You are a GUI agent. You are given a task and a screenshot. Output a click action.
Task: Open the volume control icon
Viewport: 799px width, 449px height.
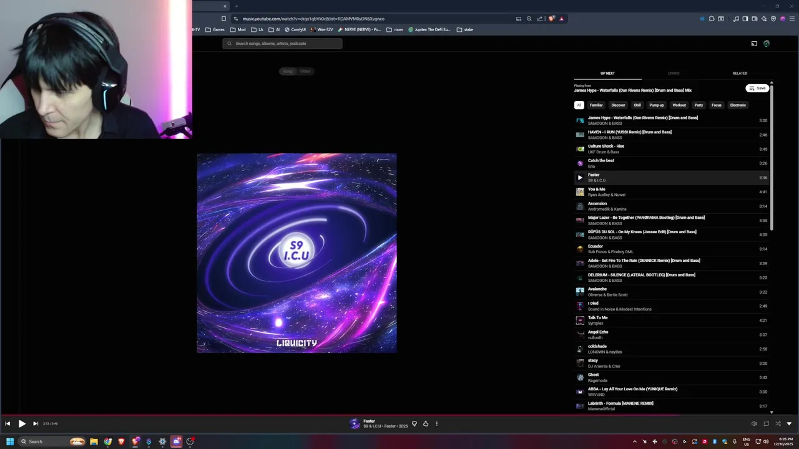[x=754, y=423]
